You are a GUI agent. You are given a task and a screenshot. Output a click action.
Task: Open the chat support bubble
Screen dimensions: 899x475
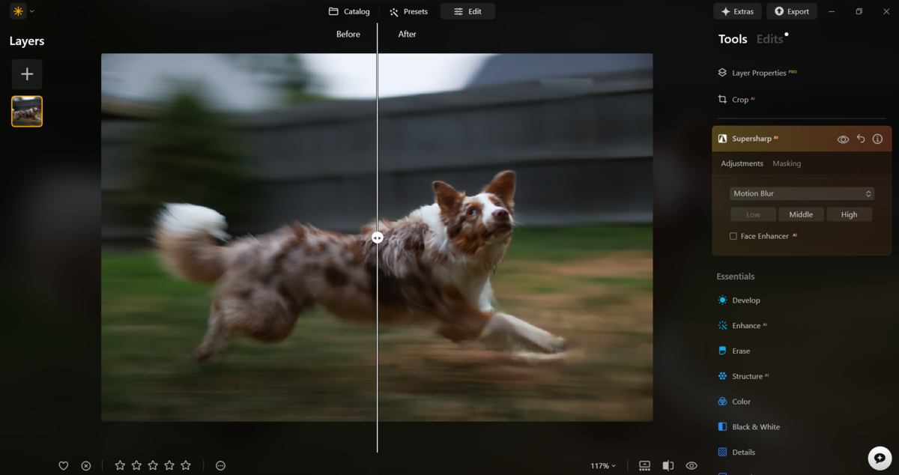(x=880, y=459)
